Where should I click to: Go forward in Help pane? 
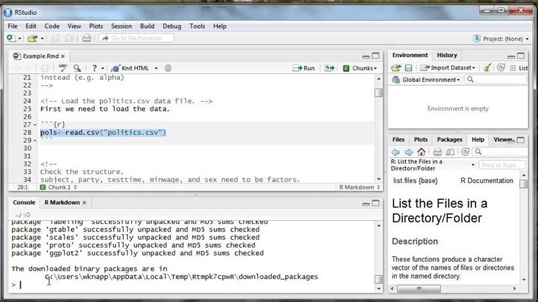click(x=409, y=152)
